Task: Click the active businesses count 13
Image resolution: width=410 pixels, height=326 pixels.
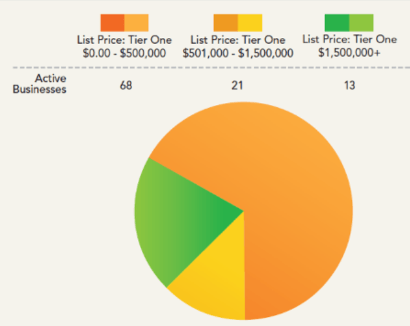Action: [x=349, y=86]
